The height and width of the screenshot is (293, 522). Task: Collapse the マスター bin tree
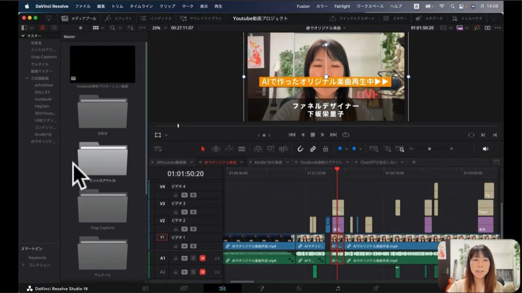[x=23, y=36]
